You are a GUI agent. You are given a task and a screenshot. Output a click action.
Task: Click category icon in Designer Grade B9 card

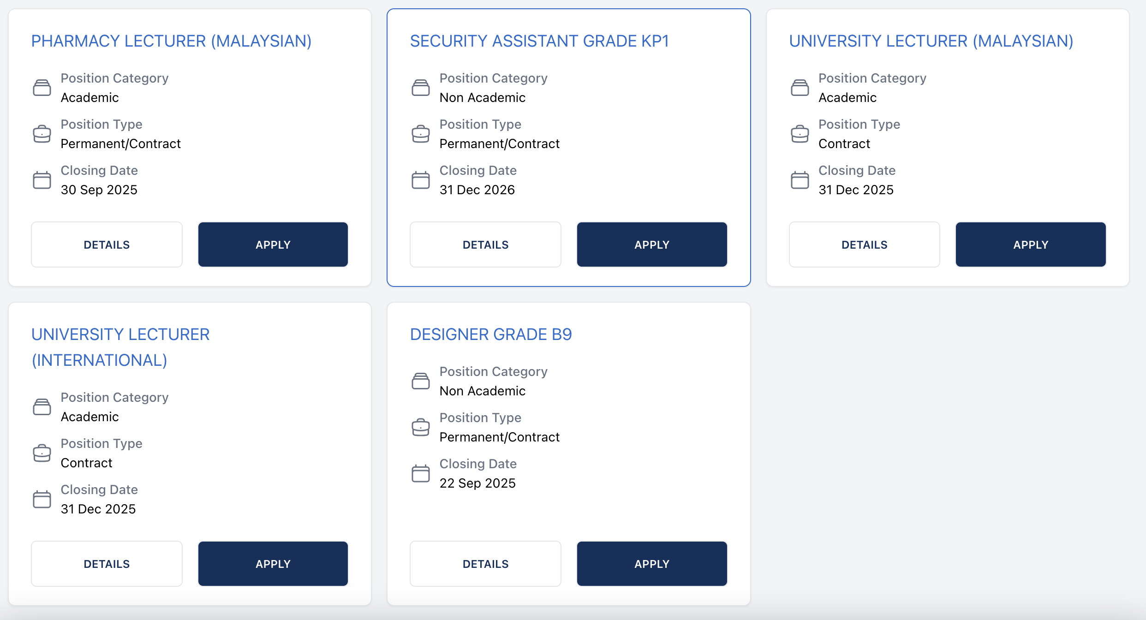420,381
